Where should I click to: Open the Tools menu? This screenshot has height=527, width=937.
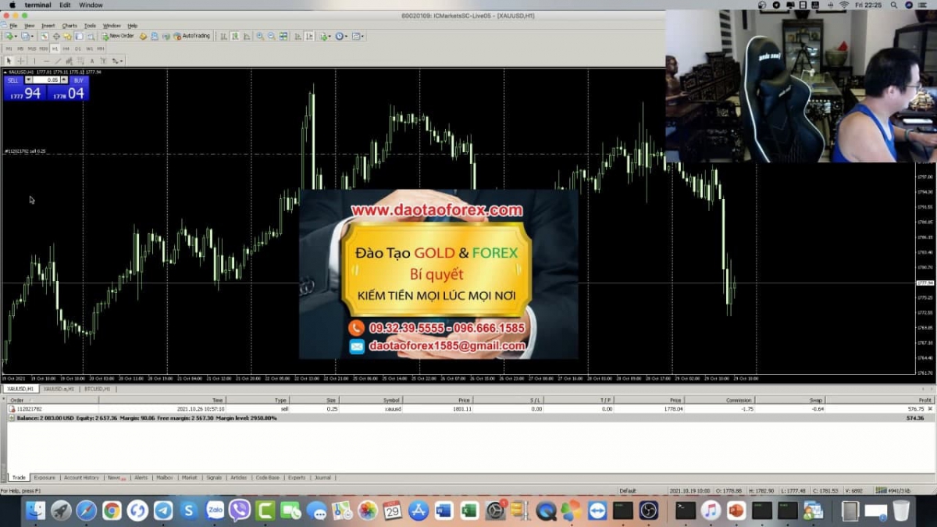[90, 26]
